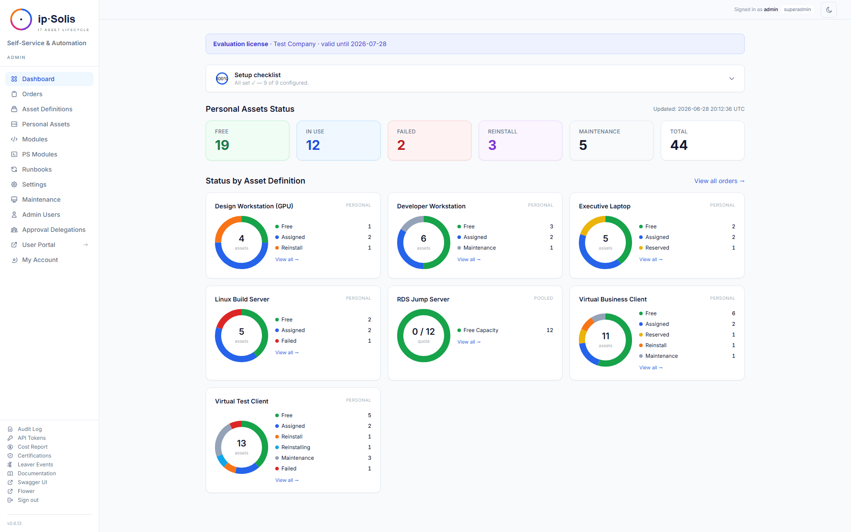
Task: Click the Documentation book icon
Action: [10, 473]
